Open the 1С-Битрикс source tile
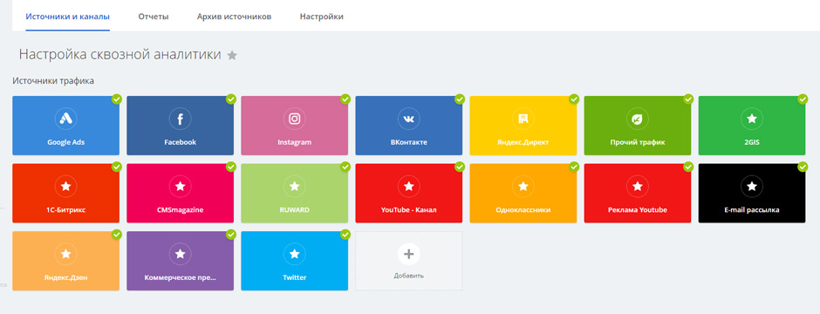The width and height of the screenshot is (820, 314). pos(66,194)
